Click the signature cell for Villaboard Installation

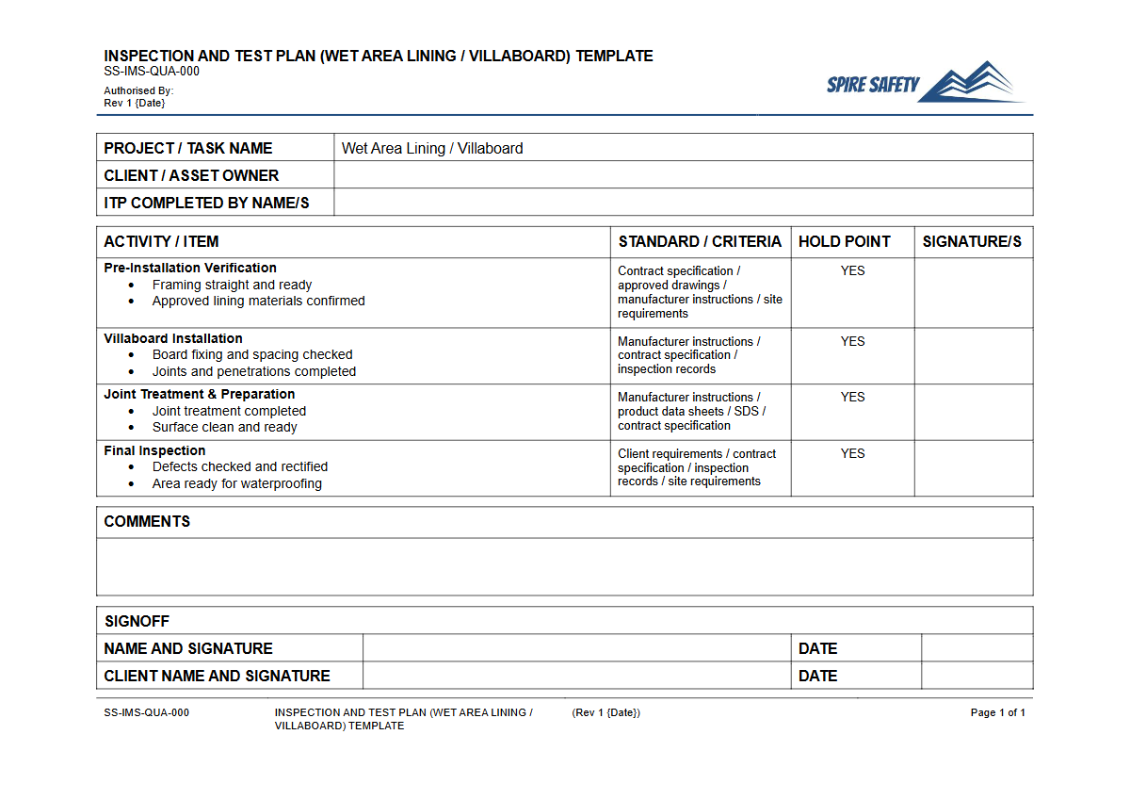tap(974, 356)
